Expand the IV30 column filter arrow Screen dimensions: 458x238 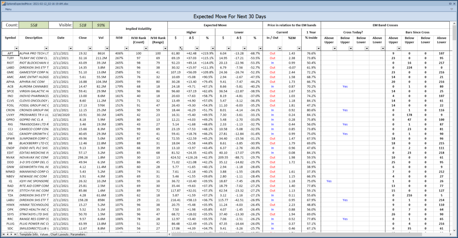[x=126, y=48]
